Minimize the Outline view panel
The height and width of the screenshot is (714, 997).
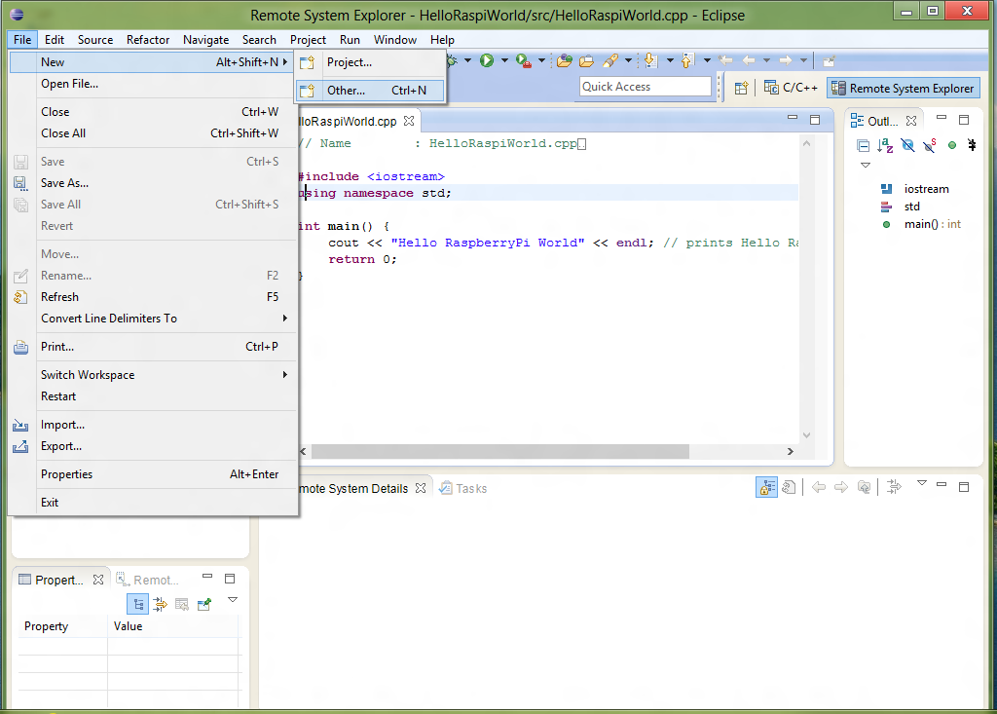click(x=942, y=118)
